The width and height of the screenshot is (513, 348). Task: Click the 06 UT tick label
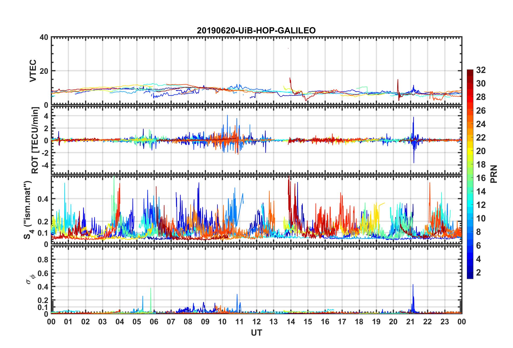154,322
